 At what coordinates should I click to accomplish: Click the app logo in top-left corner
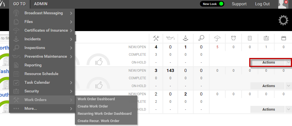(x=2, y=4)
